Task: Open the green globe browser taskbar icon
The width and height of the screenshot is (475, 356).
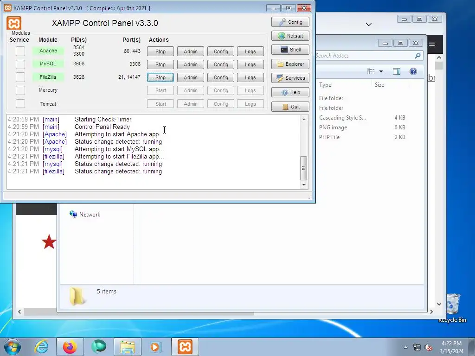Action: 99,347
